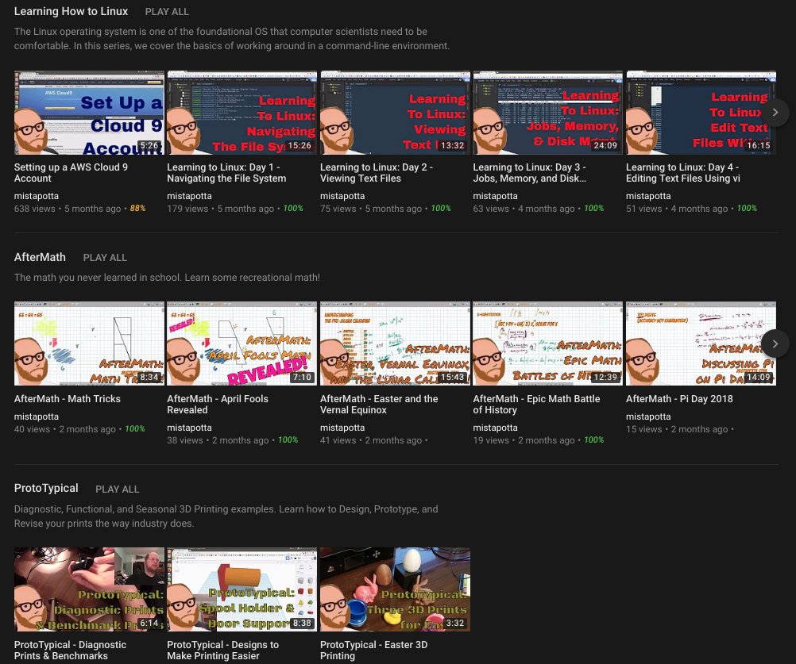Open AfterMath Math Tricks thumbnail
The image size is (796, 664).
pyautogui.click(x=89, y=344)
